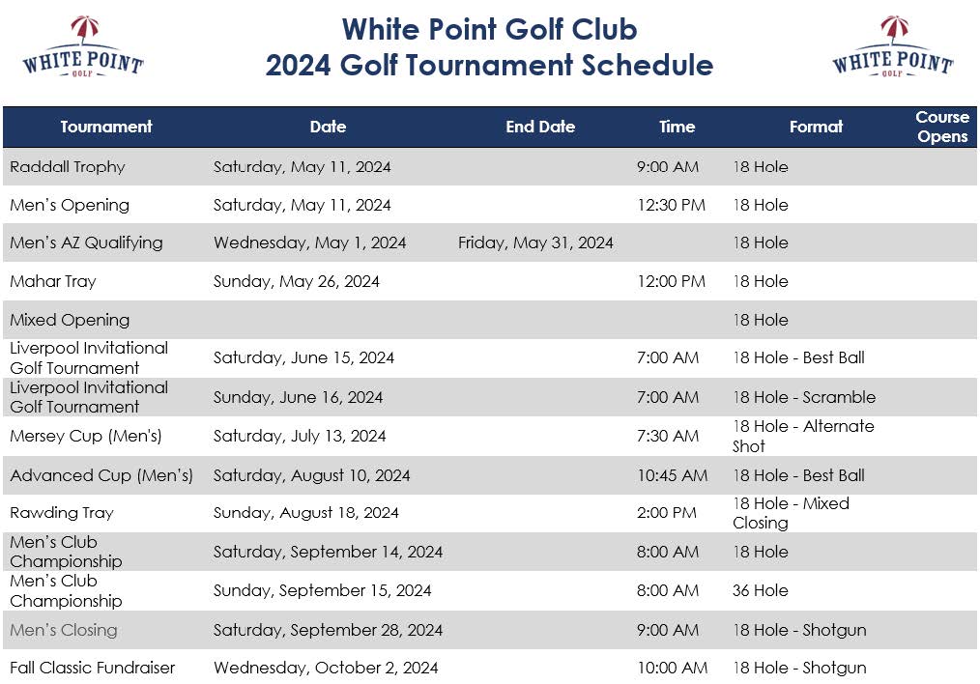980x684 pixels.
Task: Select the Format column header
Action: tap(816, 127)
